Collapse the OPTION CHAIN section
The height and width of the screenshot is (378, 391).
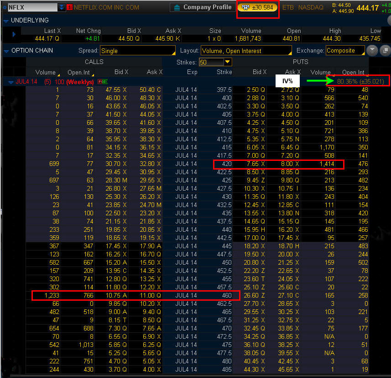click(x=5, y=50)
